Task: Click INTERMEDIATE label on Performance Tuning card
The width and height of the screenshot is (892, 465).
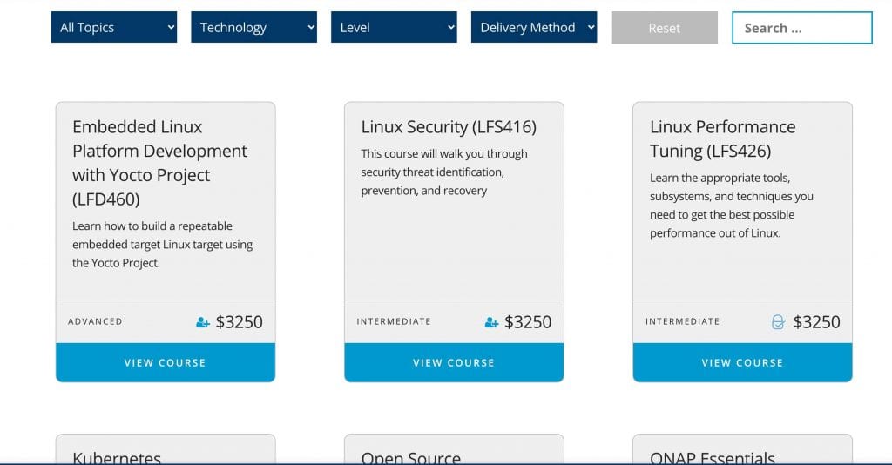Action: tap(683, 321)
